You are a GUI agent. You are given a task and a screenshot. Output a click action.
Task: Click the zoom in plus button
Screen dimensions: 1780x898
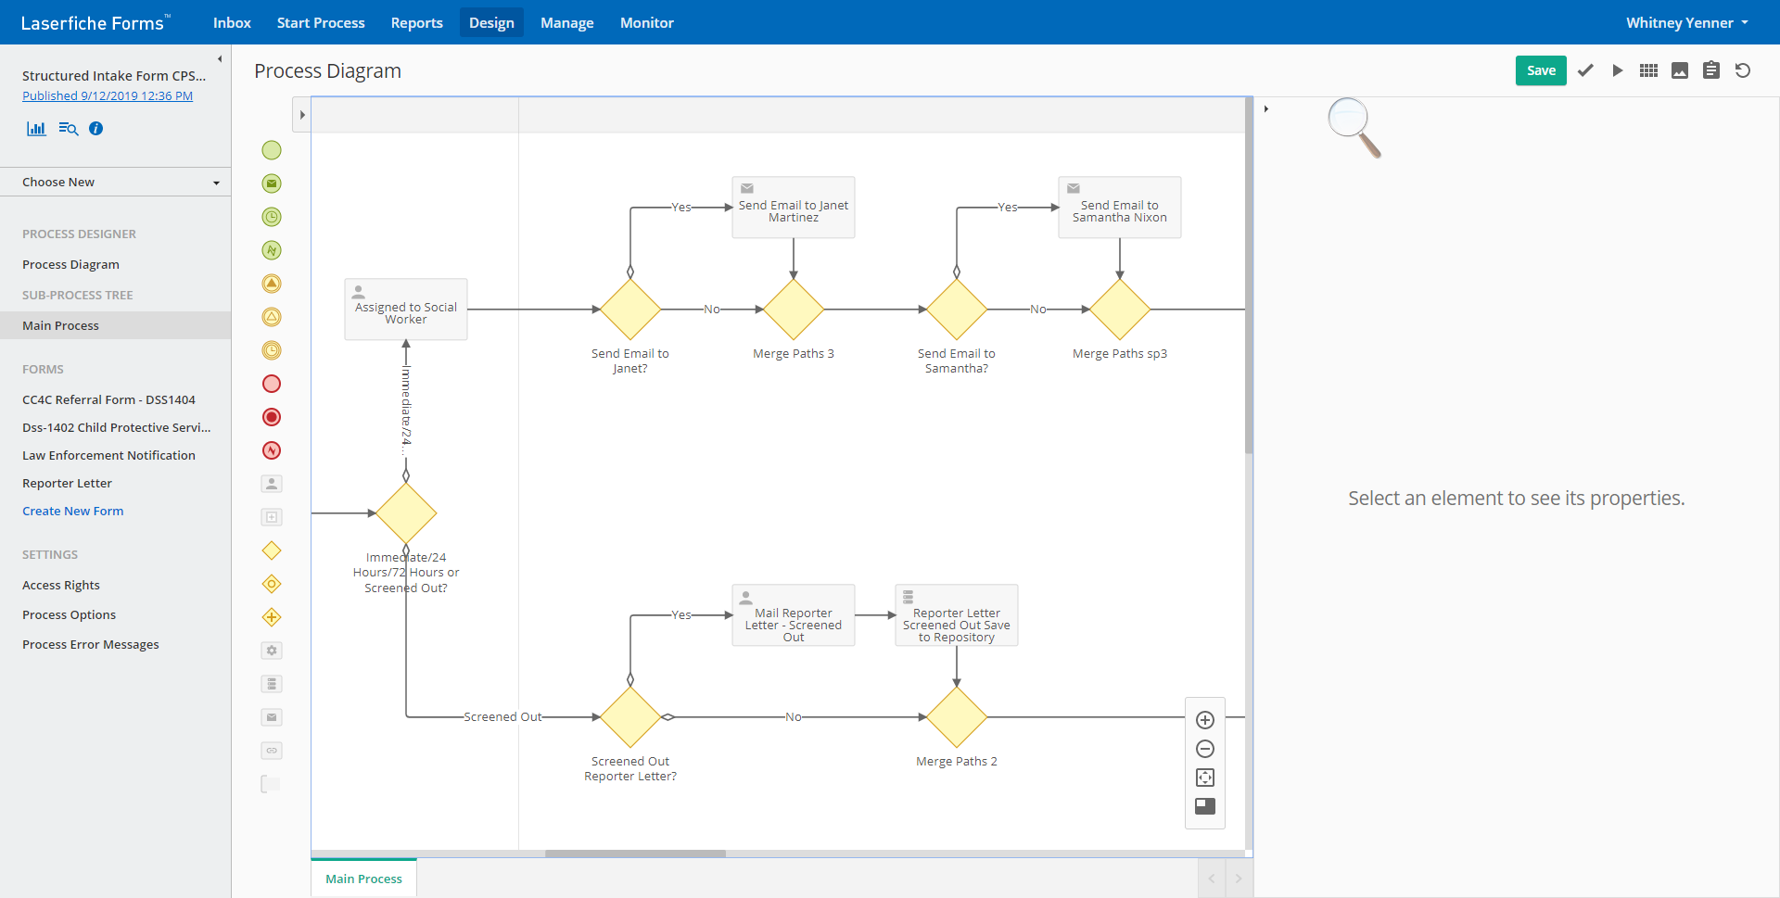(x=1205, y=720)
